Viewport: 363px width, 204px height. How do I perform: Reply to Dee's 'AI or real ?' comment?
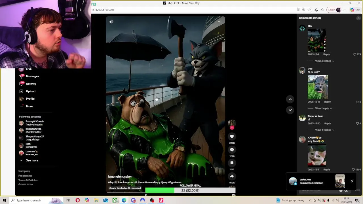[x=327, y=102]
